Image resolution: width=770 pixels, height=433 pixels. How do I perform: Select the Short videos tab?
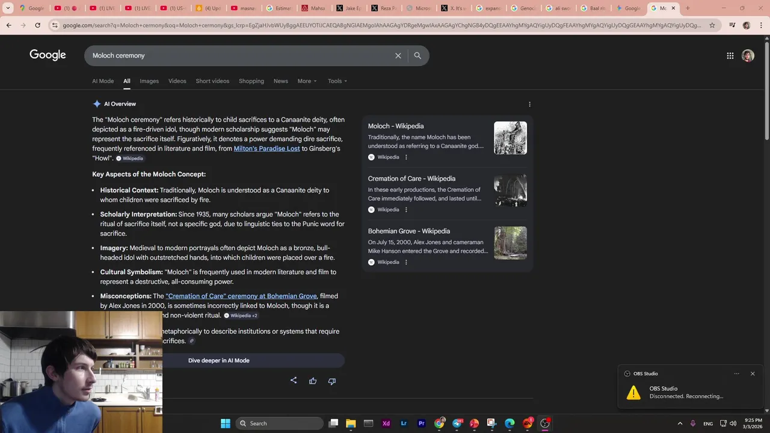[x=212, y=81]
